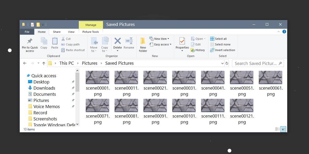Expand the Delete dropdown arrow
This screenshot has width=309, height=154.
118,51
